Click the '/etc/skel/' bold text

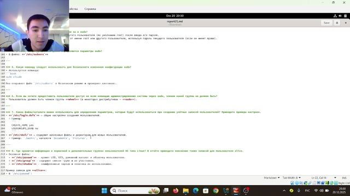coord(21,135)
